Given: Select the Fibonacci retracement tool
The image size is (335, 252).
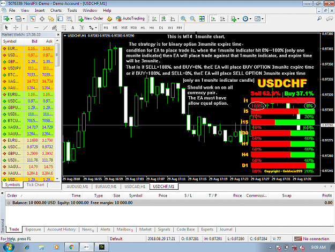Looking at the screenshot, I should click(x=64, y=27).
